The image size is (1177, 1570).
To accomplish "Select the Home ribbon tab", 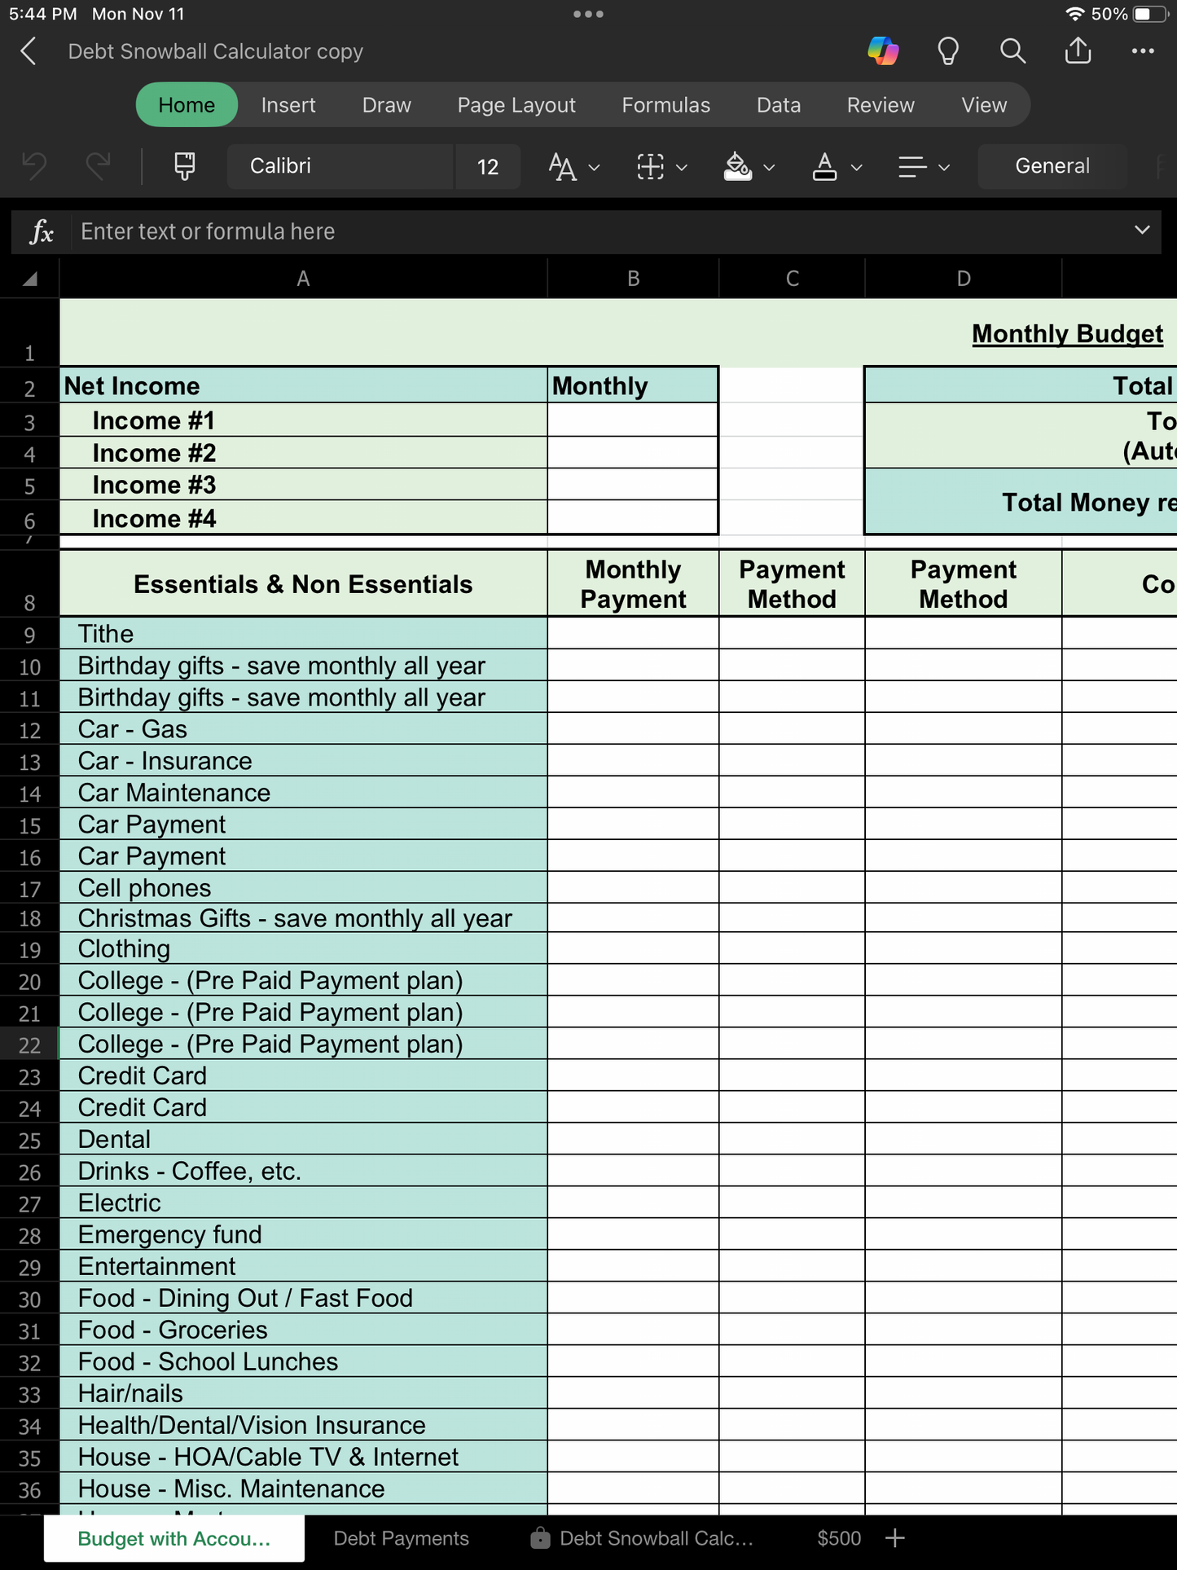I will pyautogui.click(x=187, y=105).
